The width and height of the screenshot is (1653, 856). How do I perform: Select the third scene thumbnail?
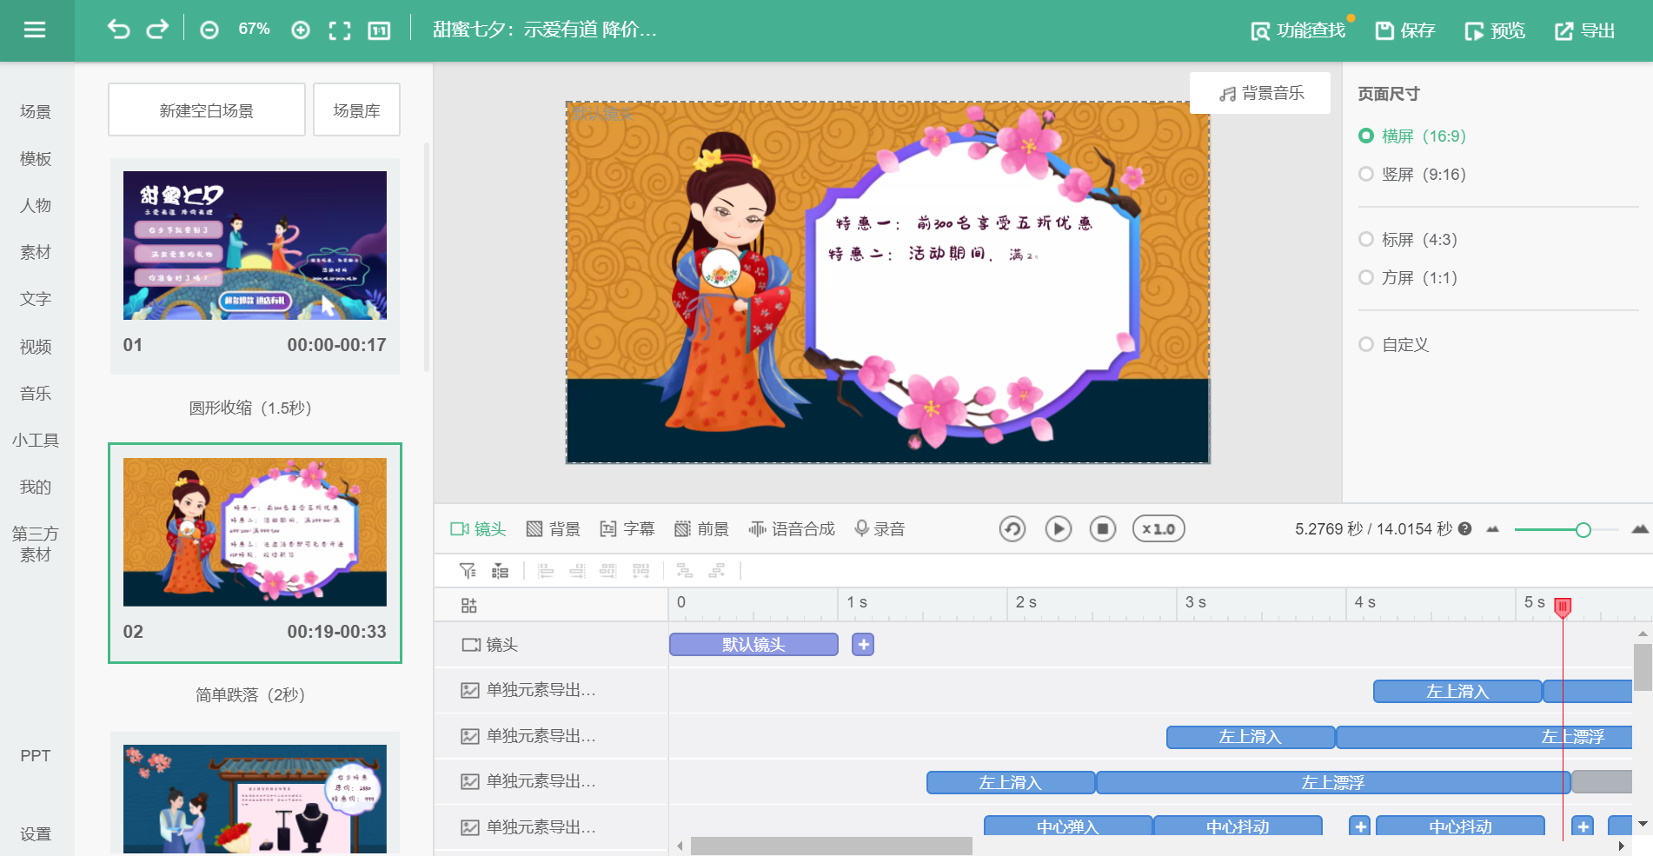click(x=255, y=799)
